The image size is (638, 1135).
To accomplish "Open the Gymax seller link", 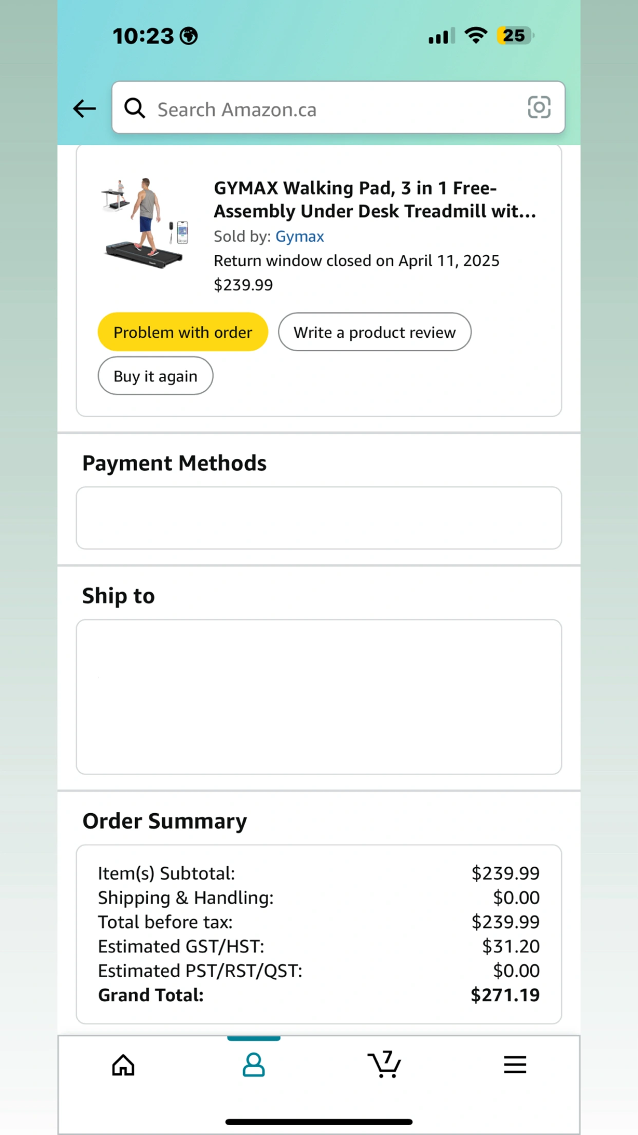I will tap(299, 236).
